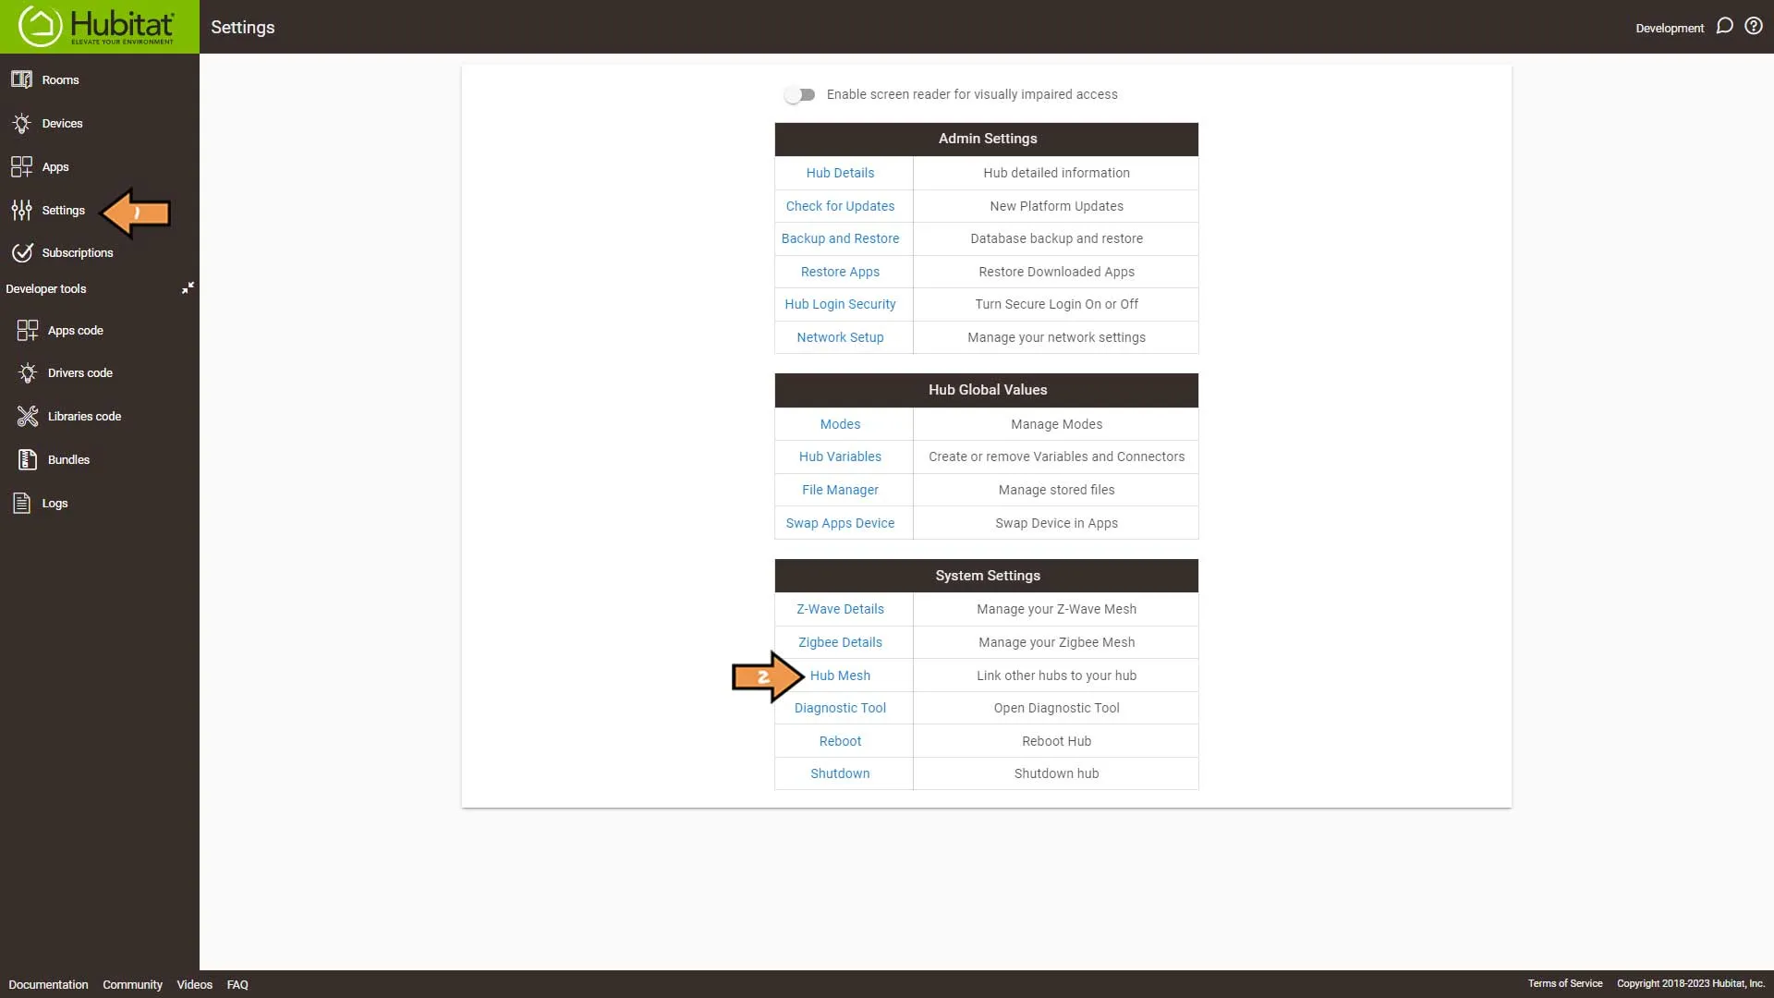
Task: Click the Settings icon in sidebar
Action: 23,210
